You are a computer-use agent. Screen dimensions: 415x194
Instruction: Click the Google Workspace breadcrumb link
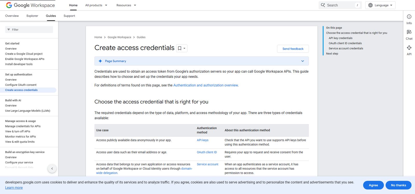[x=119, y=37]
